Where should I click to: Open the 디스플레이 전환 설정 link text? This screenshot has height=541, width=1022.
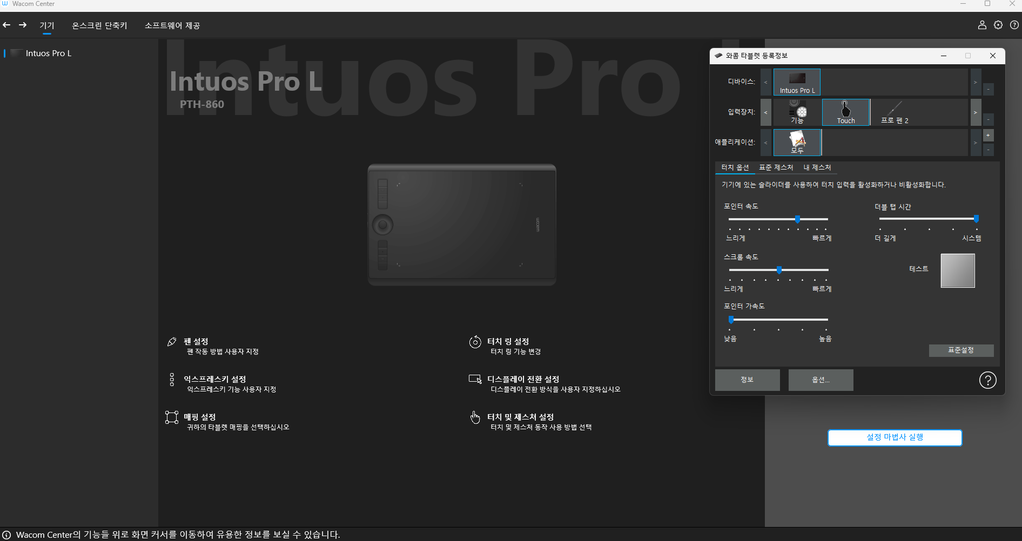tap(523, 379)
